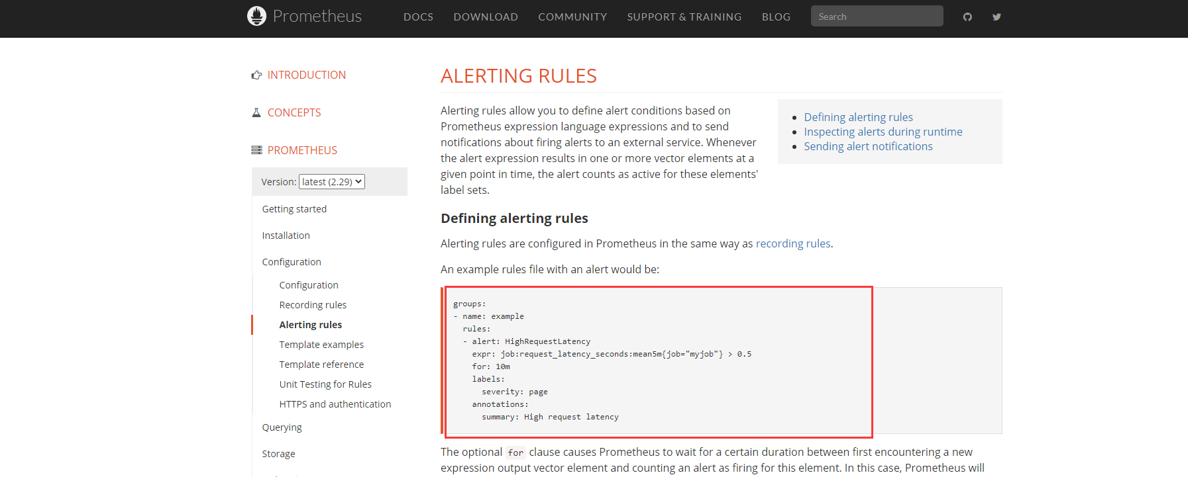Open the Twitter icon link
Image resolution: width=1188 pixels, height=477 pixels.
tap(997, 17)
